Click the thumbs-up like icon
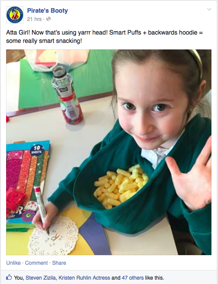The width and height of the screenshot is (218, 284). (x=9, y=277)
